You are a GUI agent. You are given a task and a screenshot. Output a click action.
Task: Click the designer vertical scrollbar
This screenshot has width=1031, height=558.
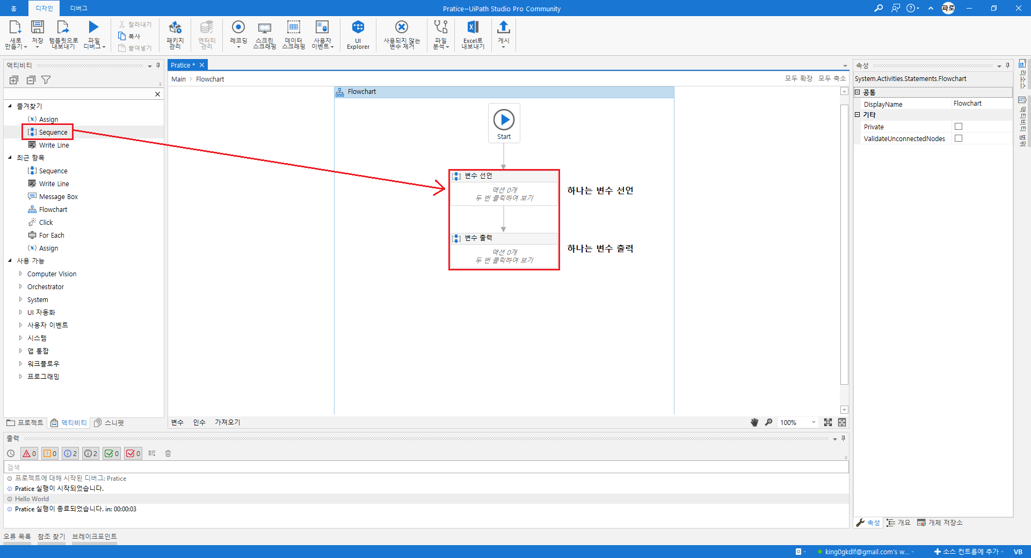pos(844,245)
